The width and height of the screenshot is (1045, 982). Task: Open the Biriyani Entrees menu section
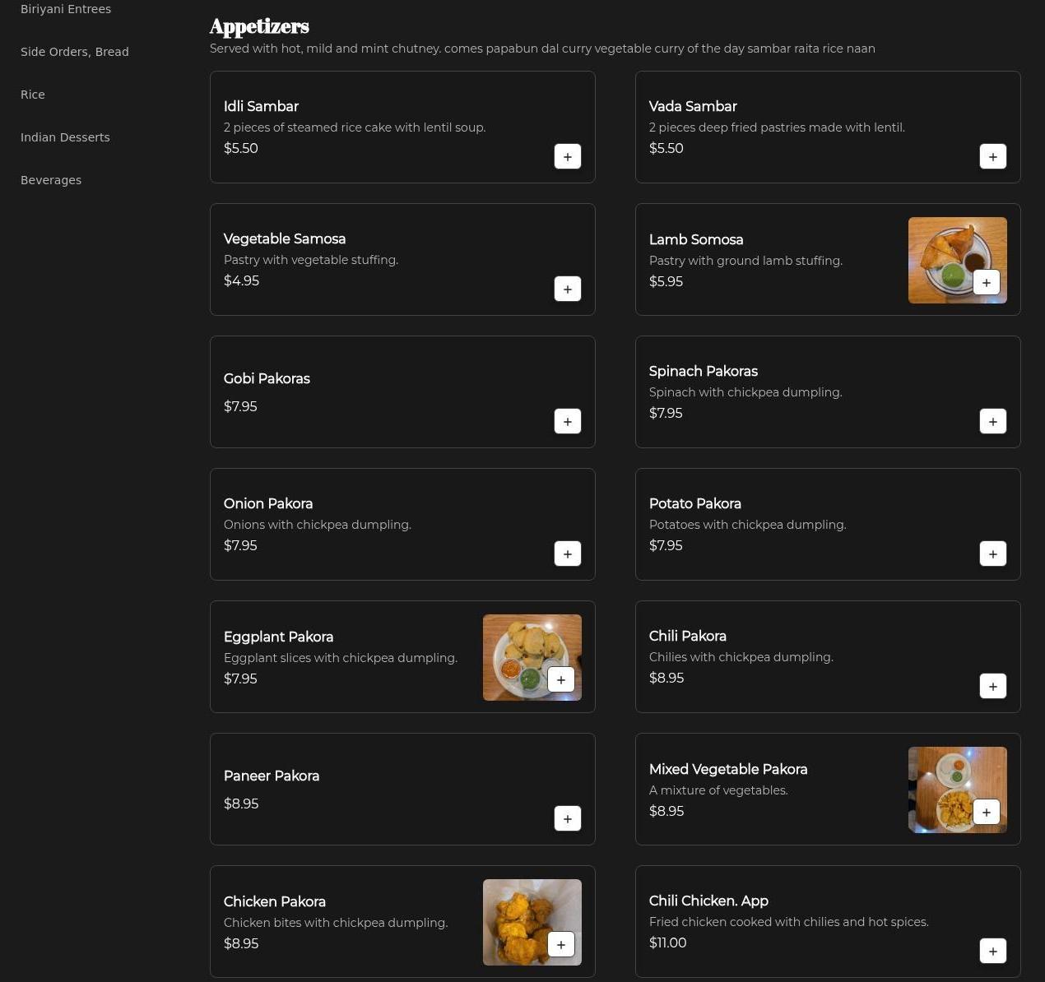[x=66, y=9]
